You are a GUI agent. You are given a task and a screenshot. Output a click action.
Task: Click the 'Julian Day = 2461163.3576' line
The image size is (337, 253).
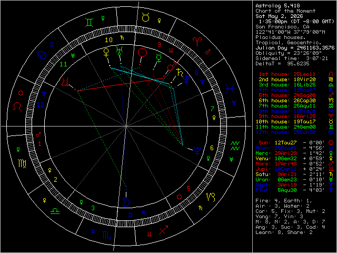pyautogui.click(x=295, y=48)
